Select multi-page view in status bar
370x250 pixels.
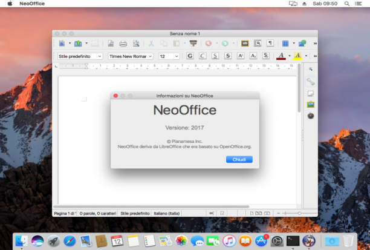(259, 213)
